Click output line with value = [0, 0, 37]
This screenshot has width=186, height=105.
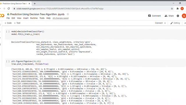63,103
